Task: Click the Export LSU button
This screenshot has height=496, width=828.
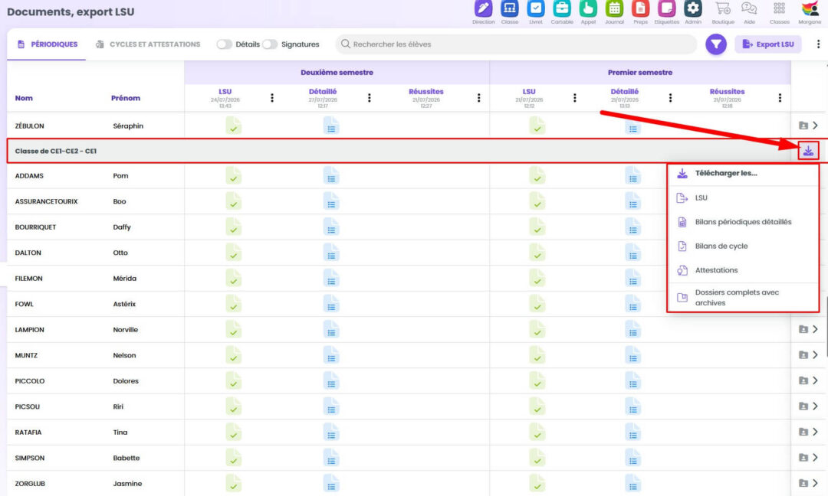Action: point(767,44)
